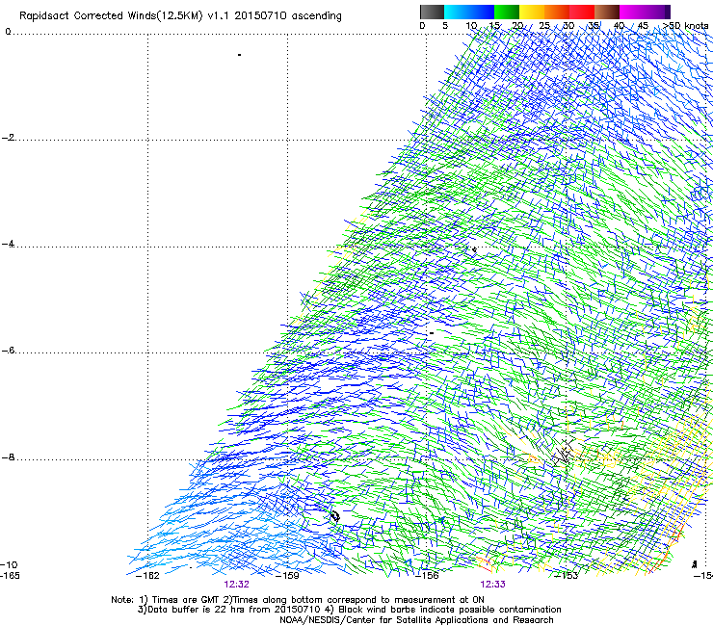Click the purple '12:32' time label
This screenshot has height=626, width=713.
236,585
